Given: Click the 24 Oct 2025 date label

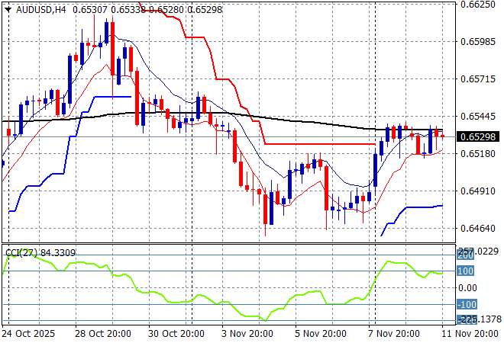Looking at the screenshot, I should (x=28, y=334).
